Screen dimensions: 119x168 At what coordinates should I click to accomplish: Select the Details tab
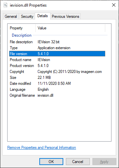coord(43,16)
